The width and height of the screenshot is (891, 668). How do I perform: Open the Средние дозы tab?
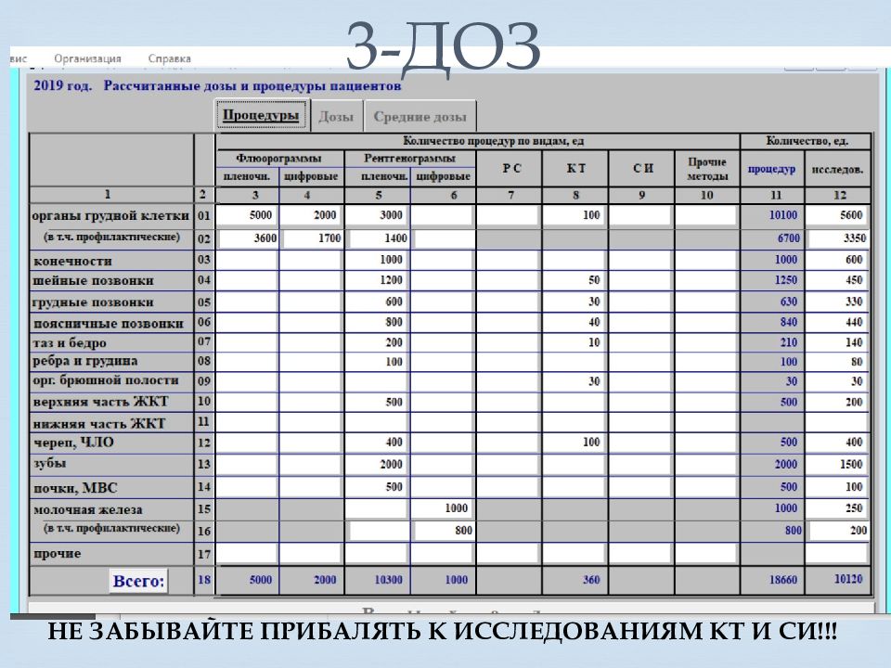tap(420, 117)
